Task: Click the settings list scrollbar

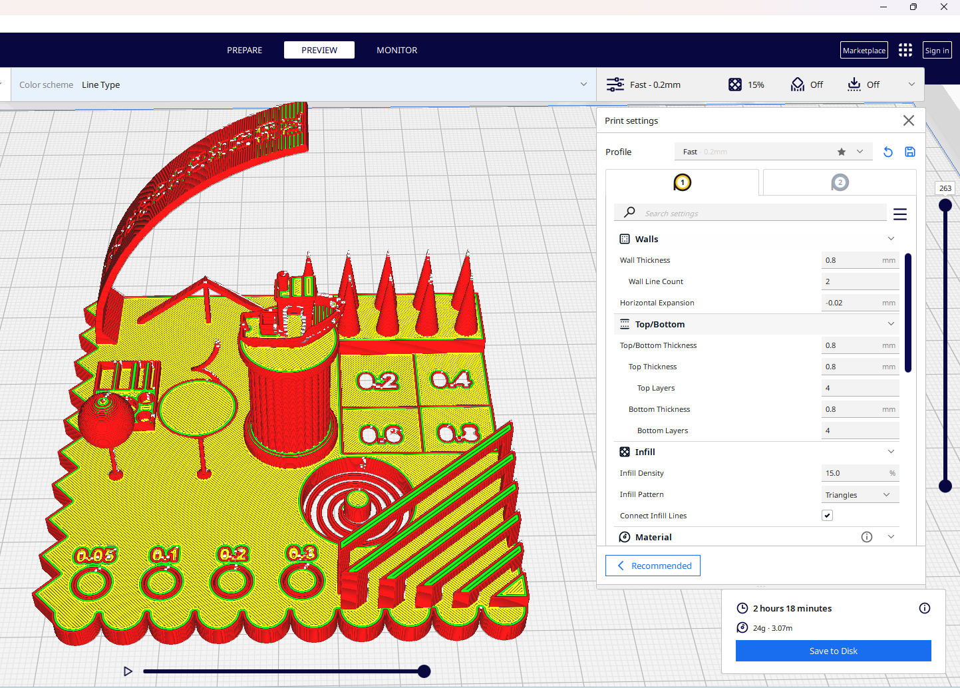Action: coord(908,313)
